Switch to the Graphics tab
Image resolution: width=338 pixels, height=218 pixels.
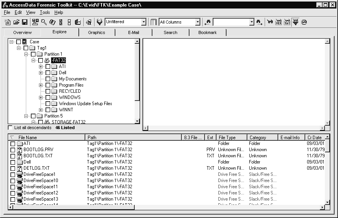click(x=96, y=32)
